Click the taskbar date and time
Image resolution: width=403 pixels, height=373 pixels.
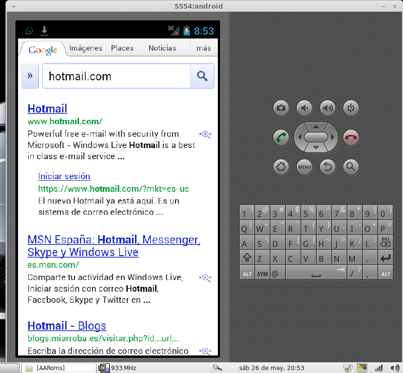tap(271, 368)
